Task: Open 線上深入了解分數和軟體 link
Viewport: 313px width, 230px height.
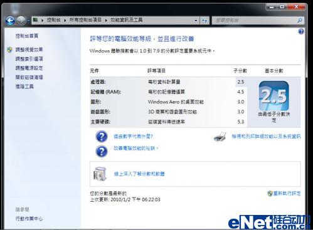Action: point(139,174)
